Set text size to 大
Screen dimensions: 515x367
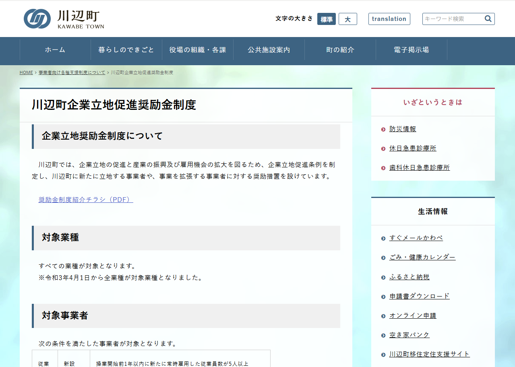point(348,19)
